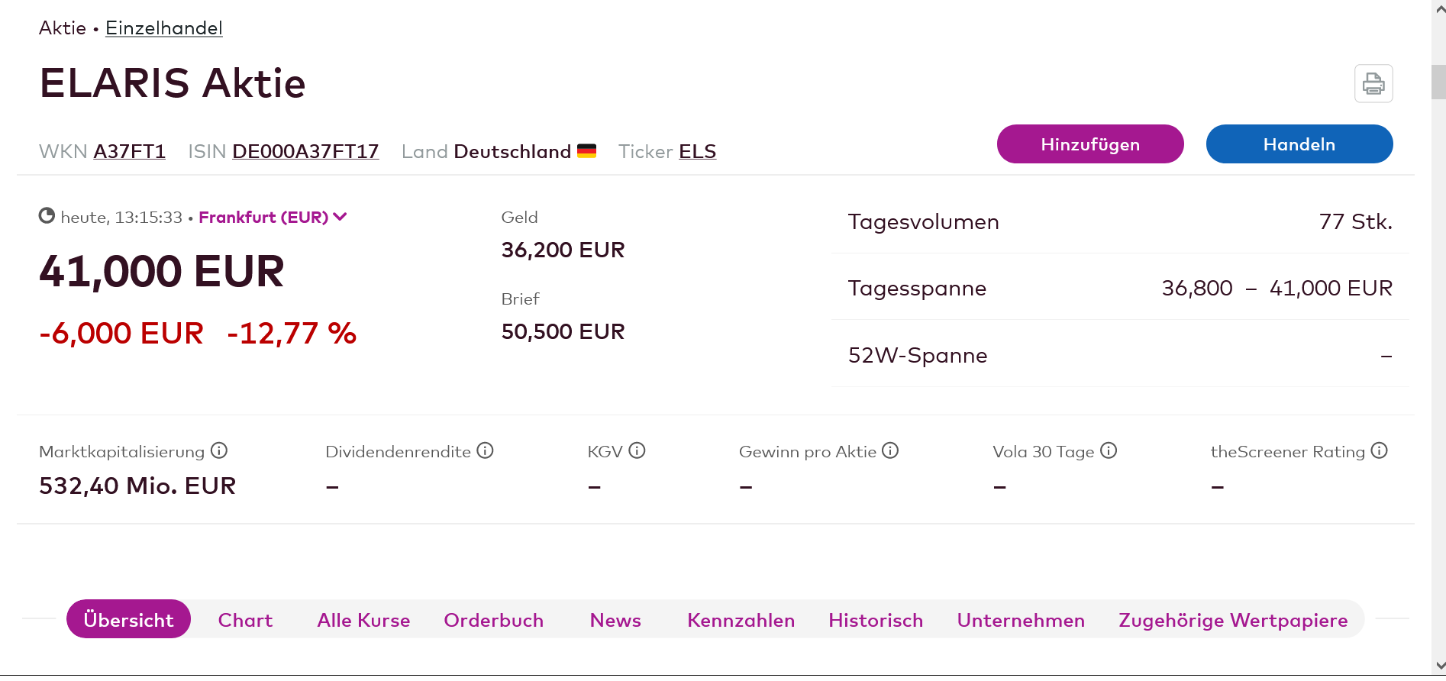Click the print page icon
Image resolution: width=1446 pixels, height=681 pixels.
[1373, 84]
